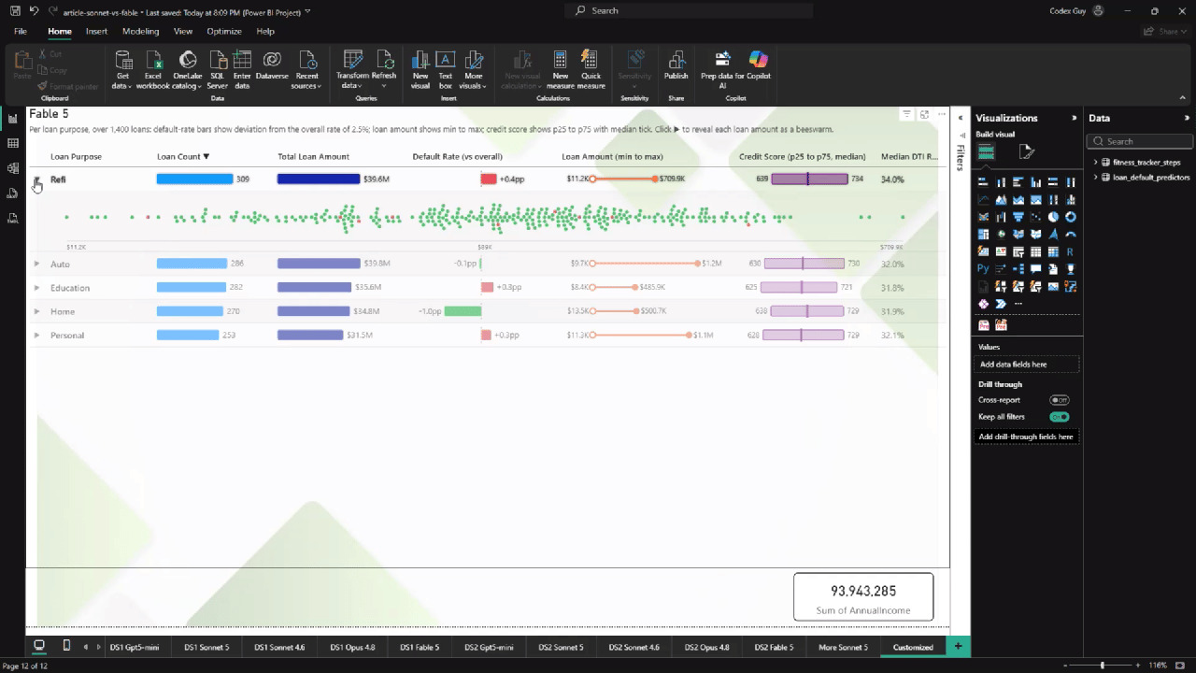1196x673 pixels.
Task: Collapse the Data pane
Action: pyautogui.click(x=1187, y=118)
